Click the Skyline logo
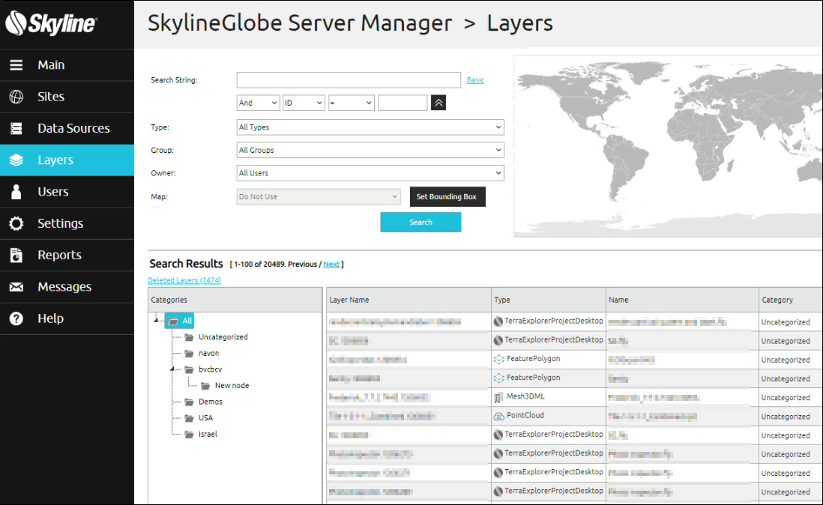 coord(51,23)
